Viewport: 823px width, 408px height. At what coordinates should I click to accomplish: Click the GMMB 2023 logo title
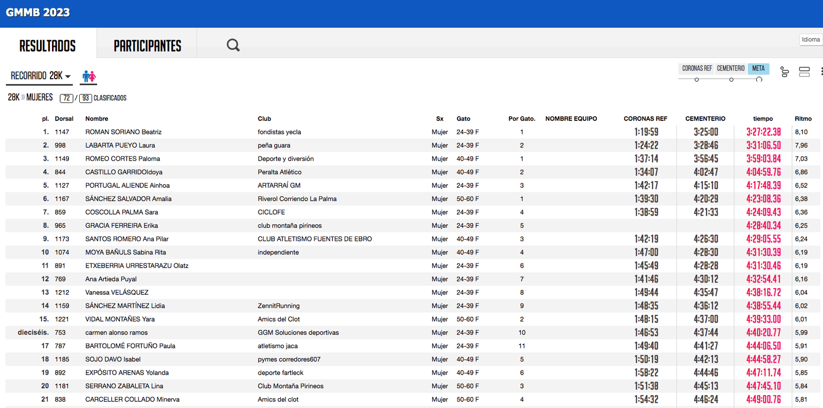tap(38, 12)
